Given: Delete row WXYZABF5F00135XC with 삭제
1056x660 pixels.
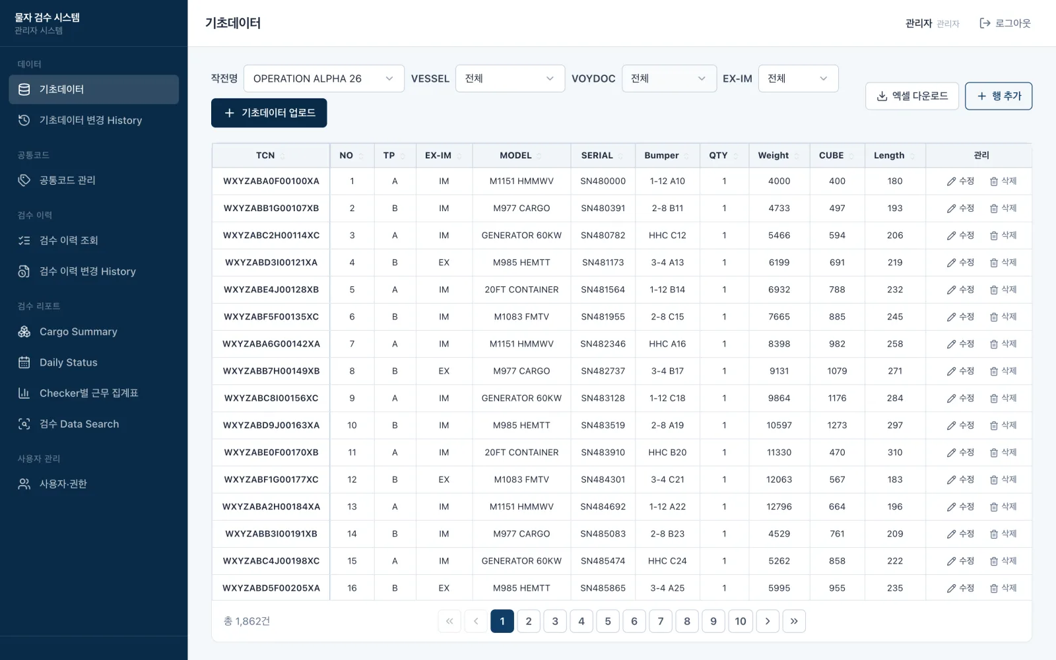Looking at the screenshot, I should pos(1003,317).
